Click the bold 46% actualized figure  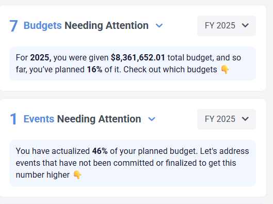click(x=100, y=151)
